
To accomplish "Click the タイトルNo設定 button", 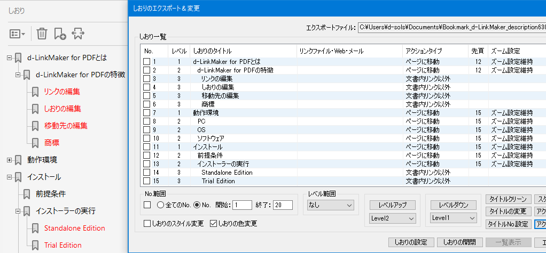I will (x=509, y=224).
